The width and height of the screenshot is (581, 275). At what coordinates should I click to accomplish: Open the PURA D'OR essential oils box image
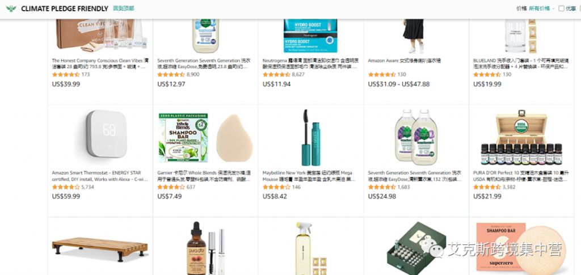tap(521, 137)
